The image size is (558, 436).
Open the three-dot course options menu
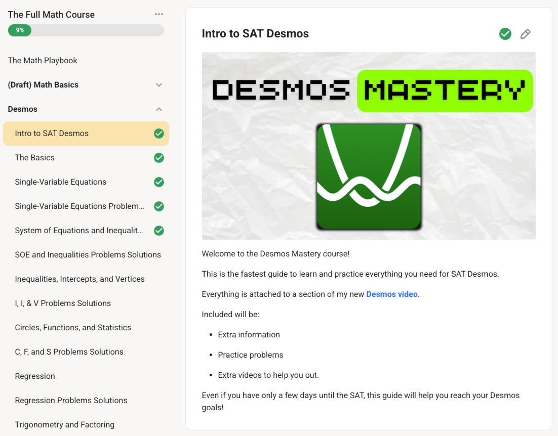[x=159, y=14]
